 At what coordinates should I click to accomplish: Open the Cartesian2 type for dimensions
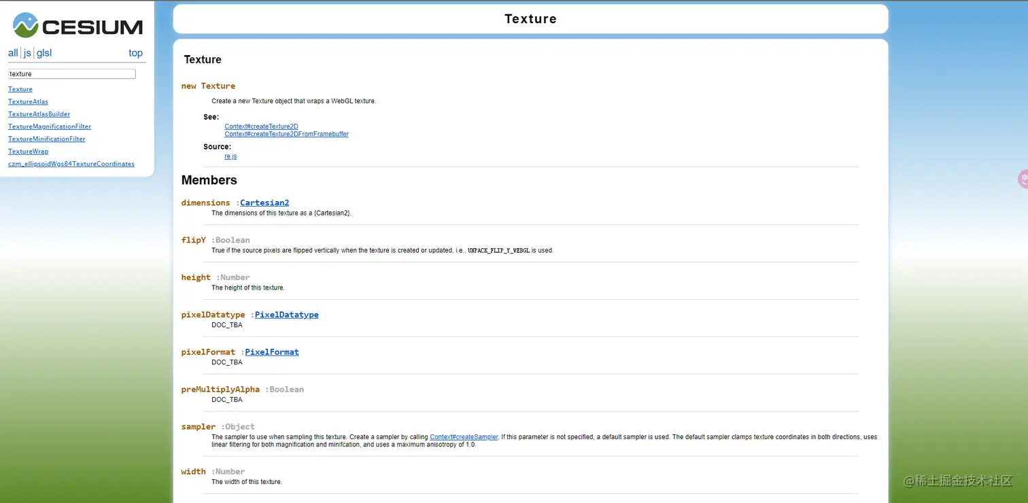tap(264, 202)
